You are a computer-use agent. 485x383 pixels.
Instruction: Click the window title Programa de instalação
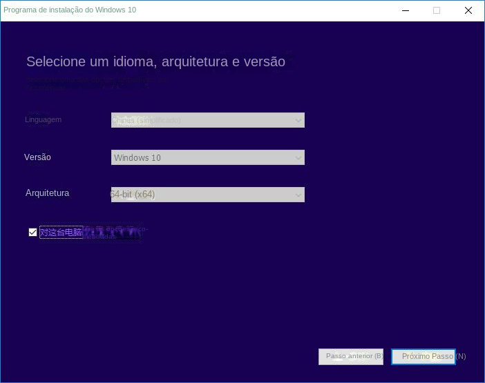click(70, 10)
